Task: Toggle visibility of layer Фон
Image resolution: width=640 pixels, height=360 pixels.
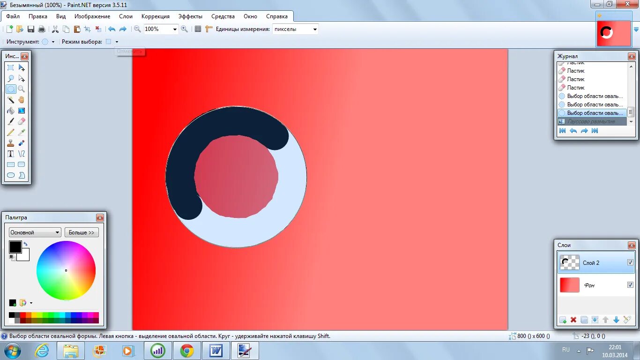Action: coord(630,285)
